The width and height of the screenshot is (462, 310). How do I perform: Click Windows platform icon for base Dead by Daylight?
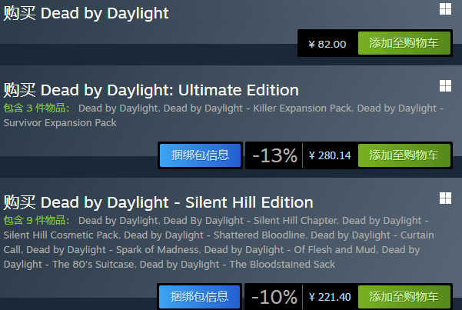click(x=445, y=9)
